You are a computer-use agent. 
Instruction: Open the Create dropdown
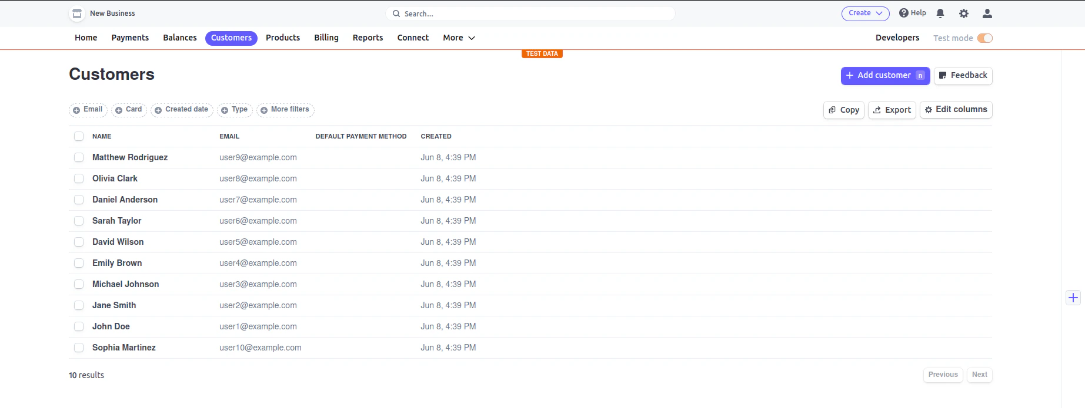pos(865,13)
